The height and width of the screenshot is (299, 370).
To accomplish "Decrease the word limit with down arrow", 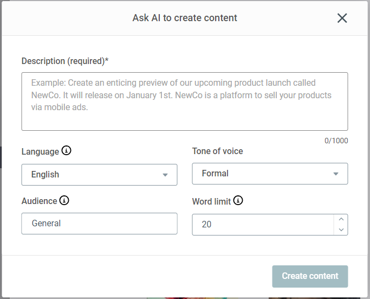I will (341, 230).
